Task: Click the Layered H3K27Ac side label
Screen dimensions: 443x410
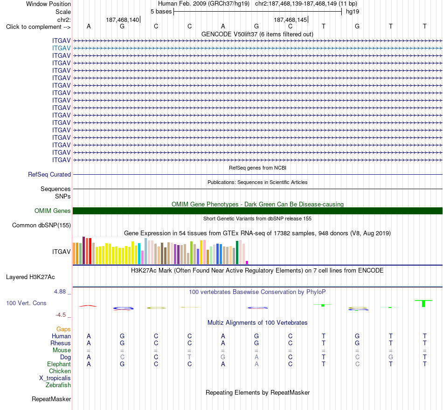Action: pos(30,277)
